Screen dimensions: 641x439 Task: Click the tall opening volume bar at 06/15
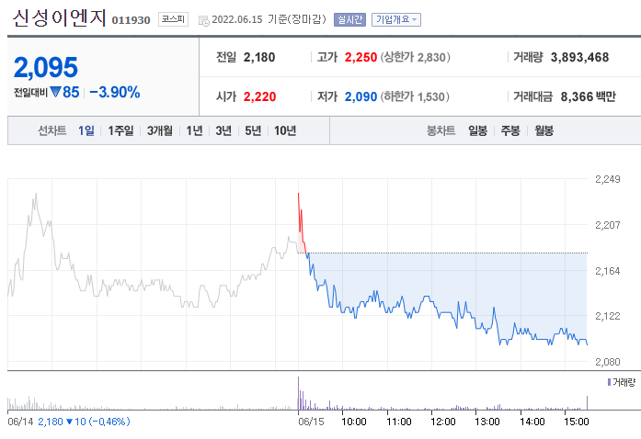[x=298, y=393]
